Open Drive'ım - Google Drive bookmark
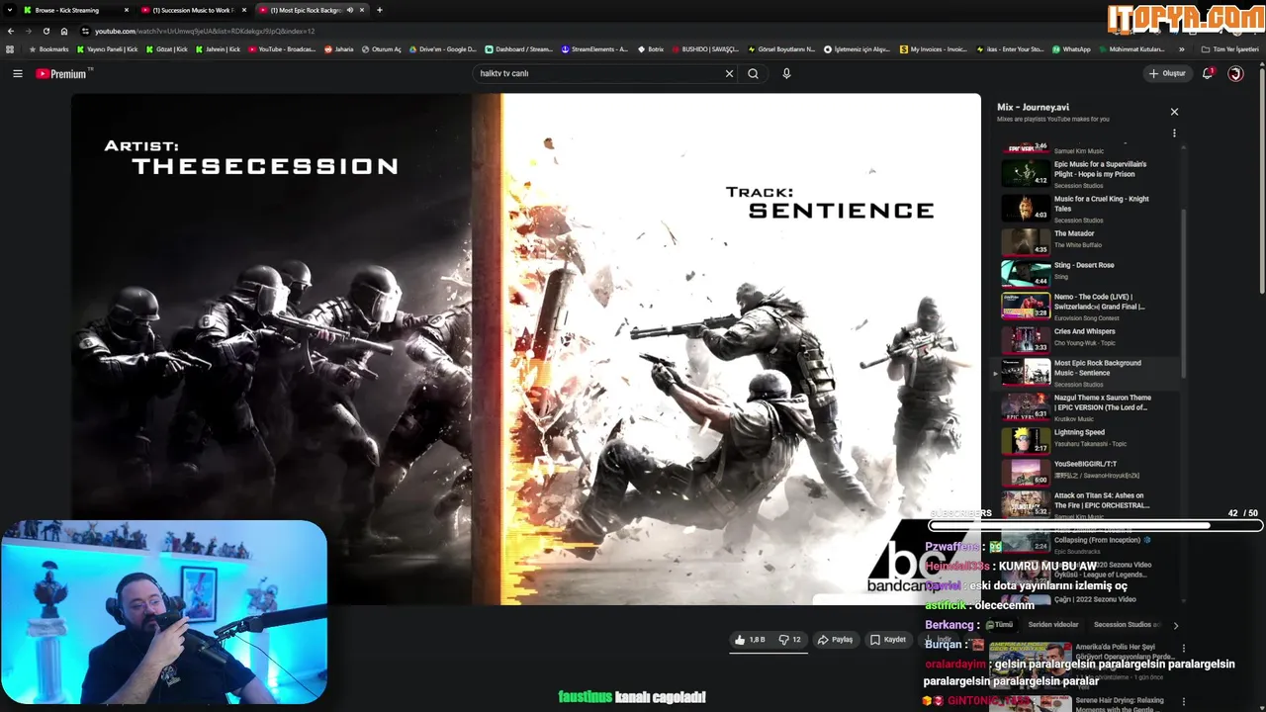The width and height of the screenshot is (1266, 712). pos(443,48)
